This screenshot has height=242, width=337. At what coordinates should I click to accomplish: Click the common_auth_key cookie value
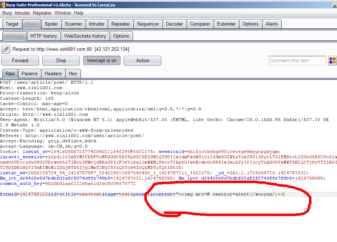[90, 183]
